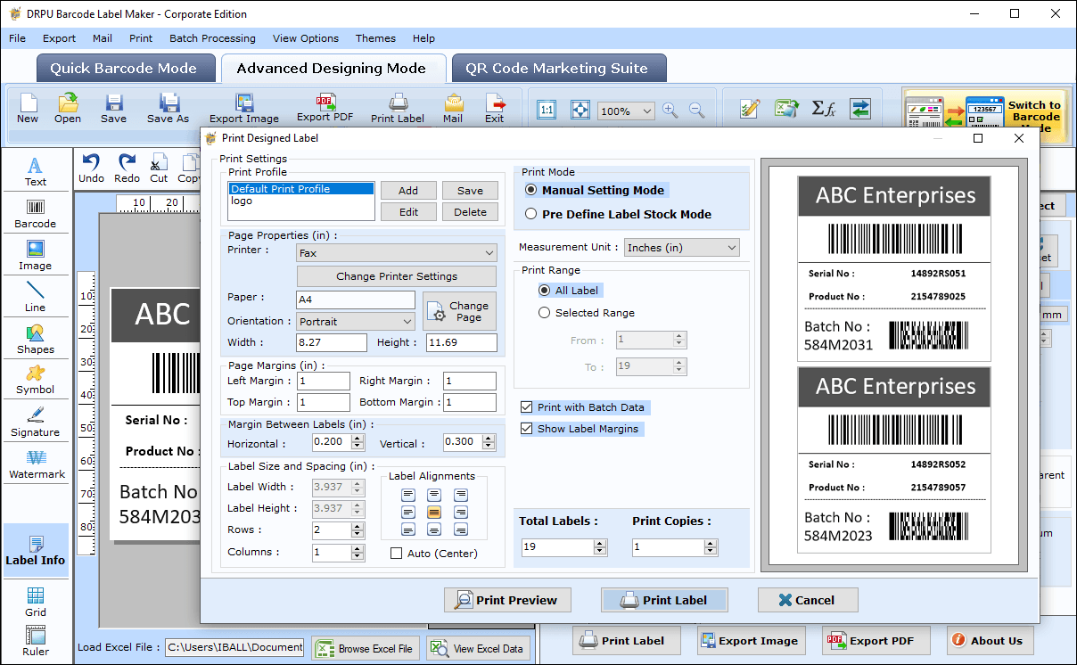Click the Save toolbar icon
1077x665 pixels.
[x=113, y=108]
